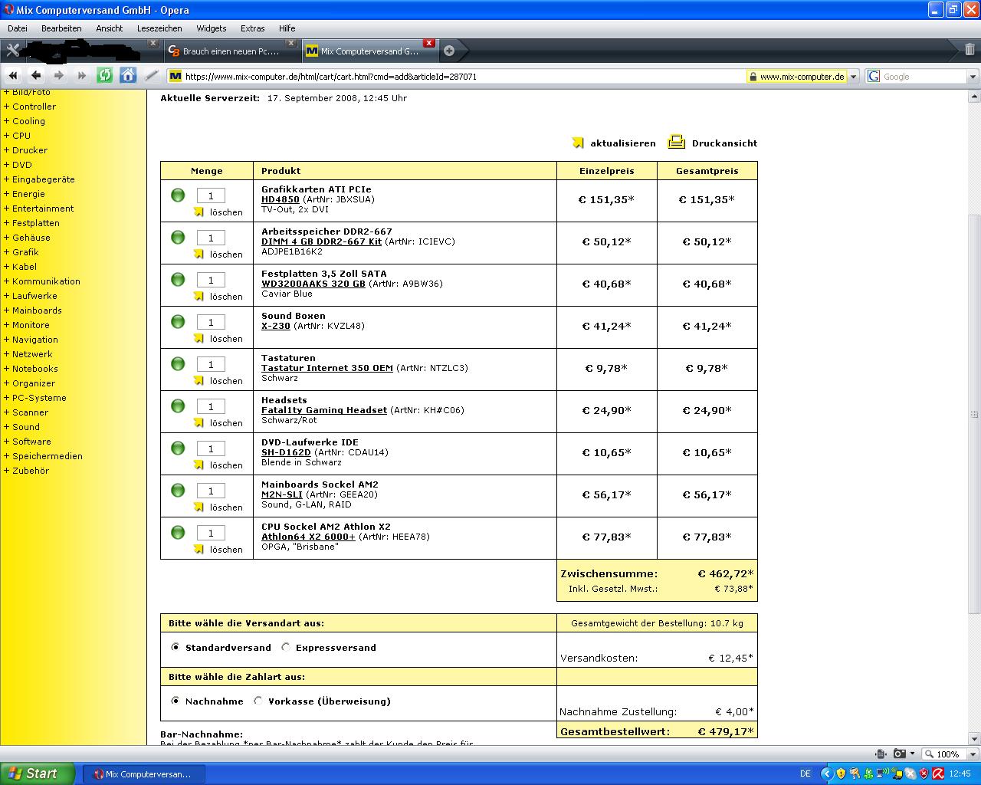
Task: Click the DE language indicator in tray
Action: [805, 774]
